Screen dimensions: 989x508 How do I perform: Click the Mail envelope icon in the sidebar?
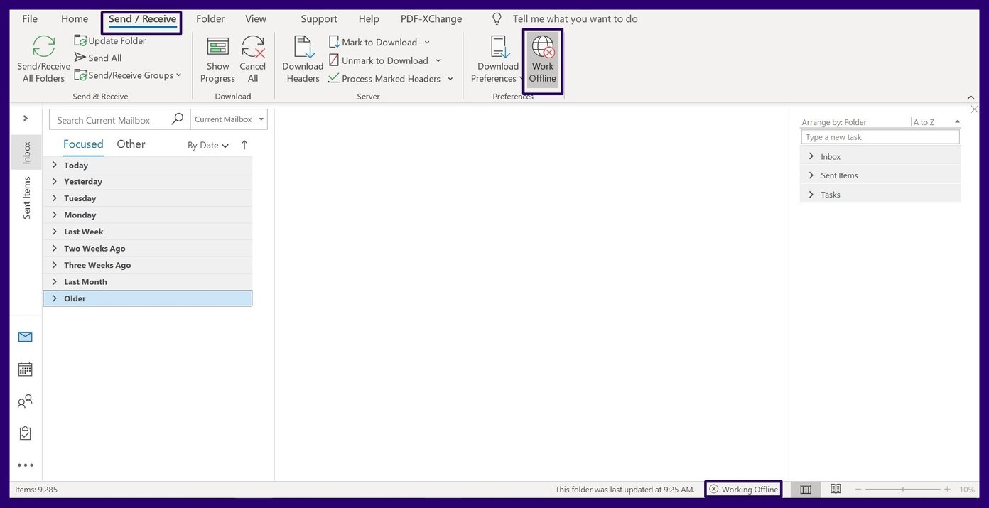pyautogui.click(x=25, y=337)
